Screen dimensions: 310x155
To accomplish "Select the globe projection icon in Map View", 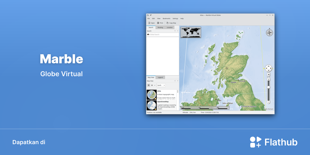I will click(x=149, y=85).
